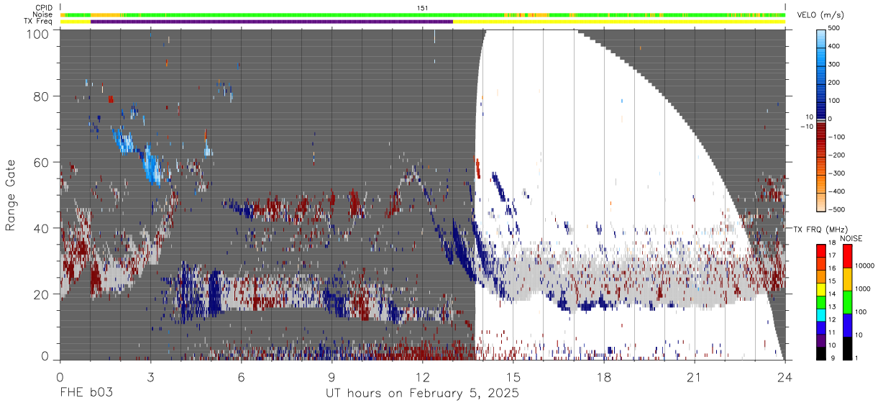Click the 'UT hours on February 5, 2025' axis title

[423, 394]
